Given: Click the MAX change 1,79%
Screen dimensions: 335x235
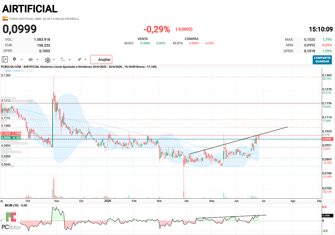Looking at the screenshot, I should click(327, 39).
